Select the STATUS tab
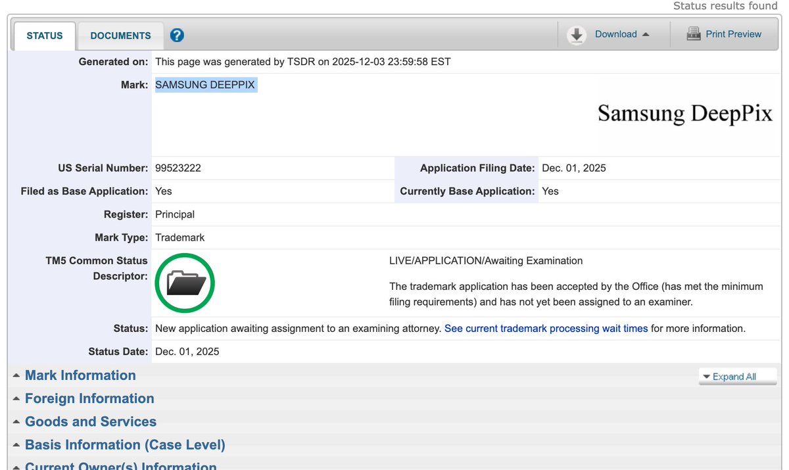Image resolution: width=789 pixels, height=470 pixels. [44, 35]
